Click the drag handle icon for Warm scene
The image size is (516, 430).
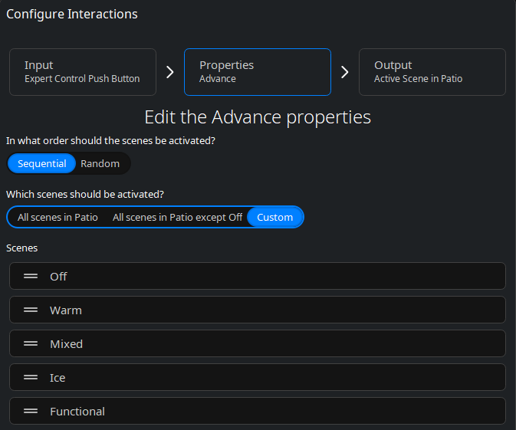[31, 310]
